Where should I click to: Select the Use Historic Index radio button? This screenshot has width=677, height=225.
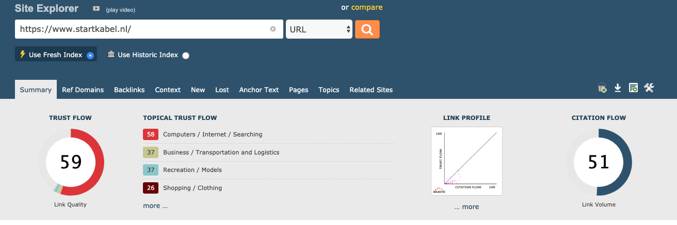coord(186,56)
